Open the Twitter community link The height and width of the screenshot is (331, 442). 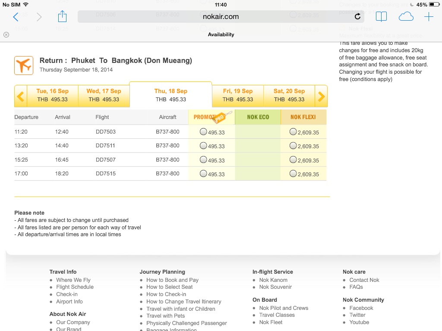(357, 315)
